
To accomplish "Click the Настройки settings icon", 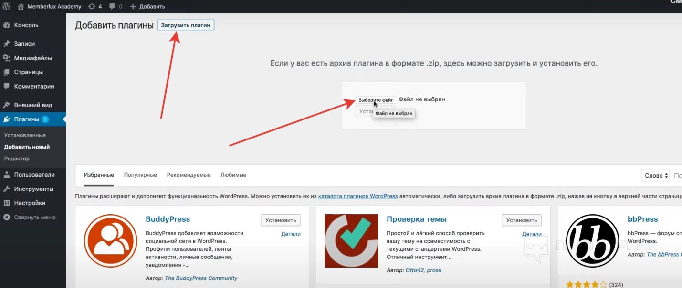I will tap(7, 203).
